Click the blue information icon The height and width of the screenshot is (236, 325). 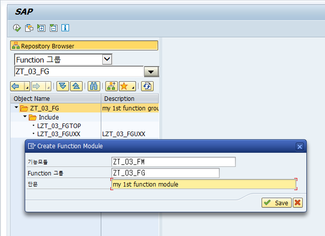pos(66,28)
